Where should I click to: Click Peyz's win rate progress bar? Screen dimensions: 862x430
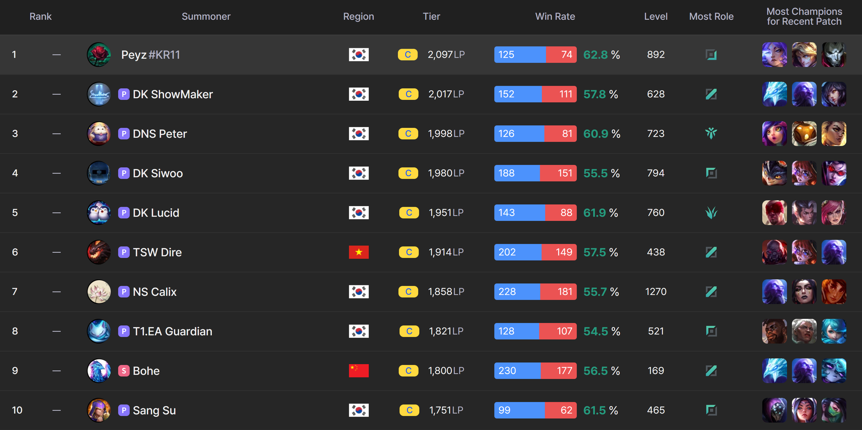click(535, 55)
